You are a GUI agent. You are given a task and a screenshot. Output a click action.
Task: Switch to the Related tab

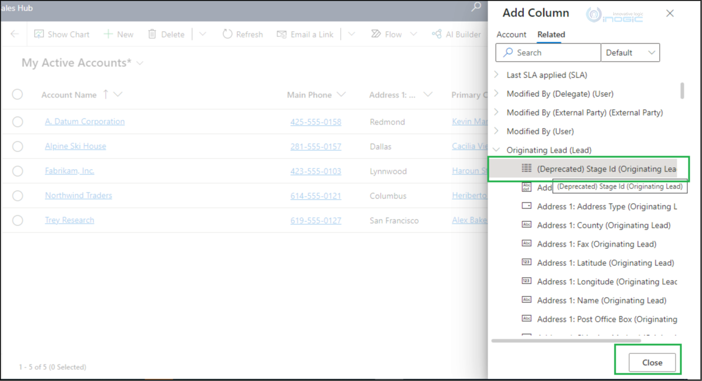click(x=551, y=35)
